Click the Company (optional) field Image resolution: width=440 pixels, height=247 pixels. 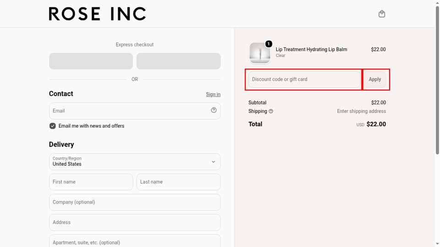[x=135, y=202]
